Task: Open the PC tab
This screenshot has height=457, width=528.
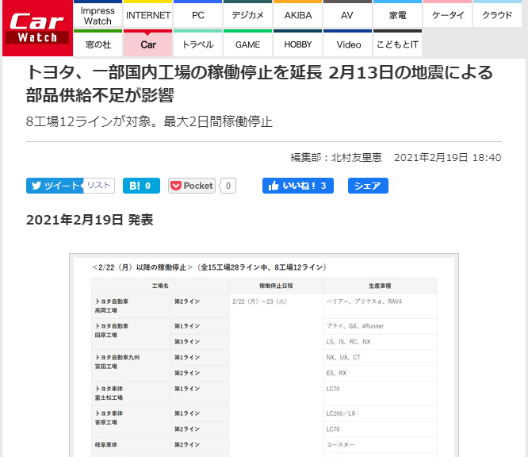Action: (197, 15)
